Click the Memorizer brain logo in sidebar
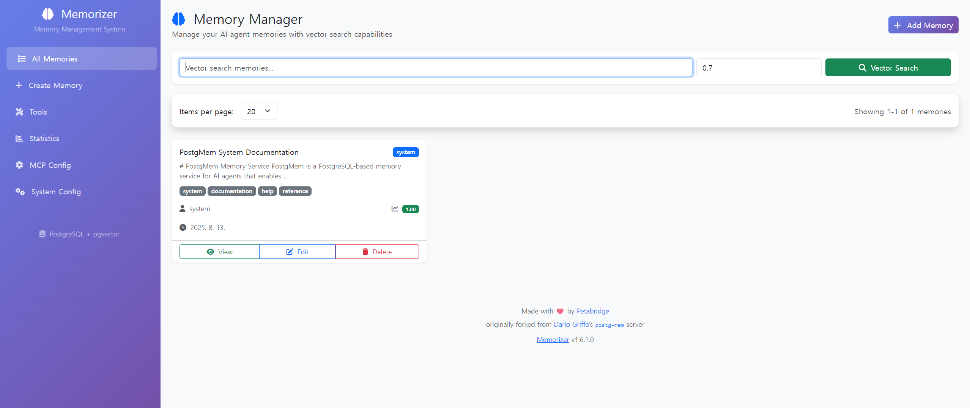970x408 pixels. (x=48, y=14)
